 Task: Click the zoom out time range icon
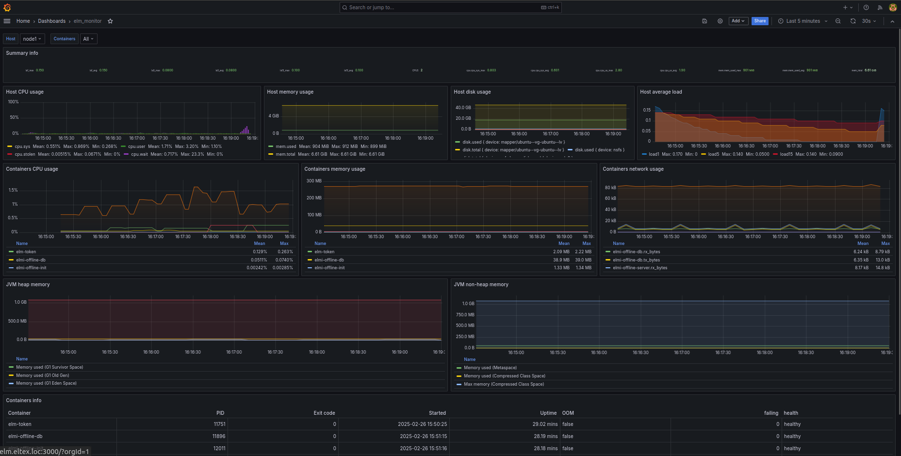click(x=838, y=21)
